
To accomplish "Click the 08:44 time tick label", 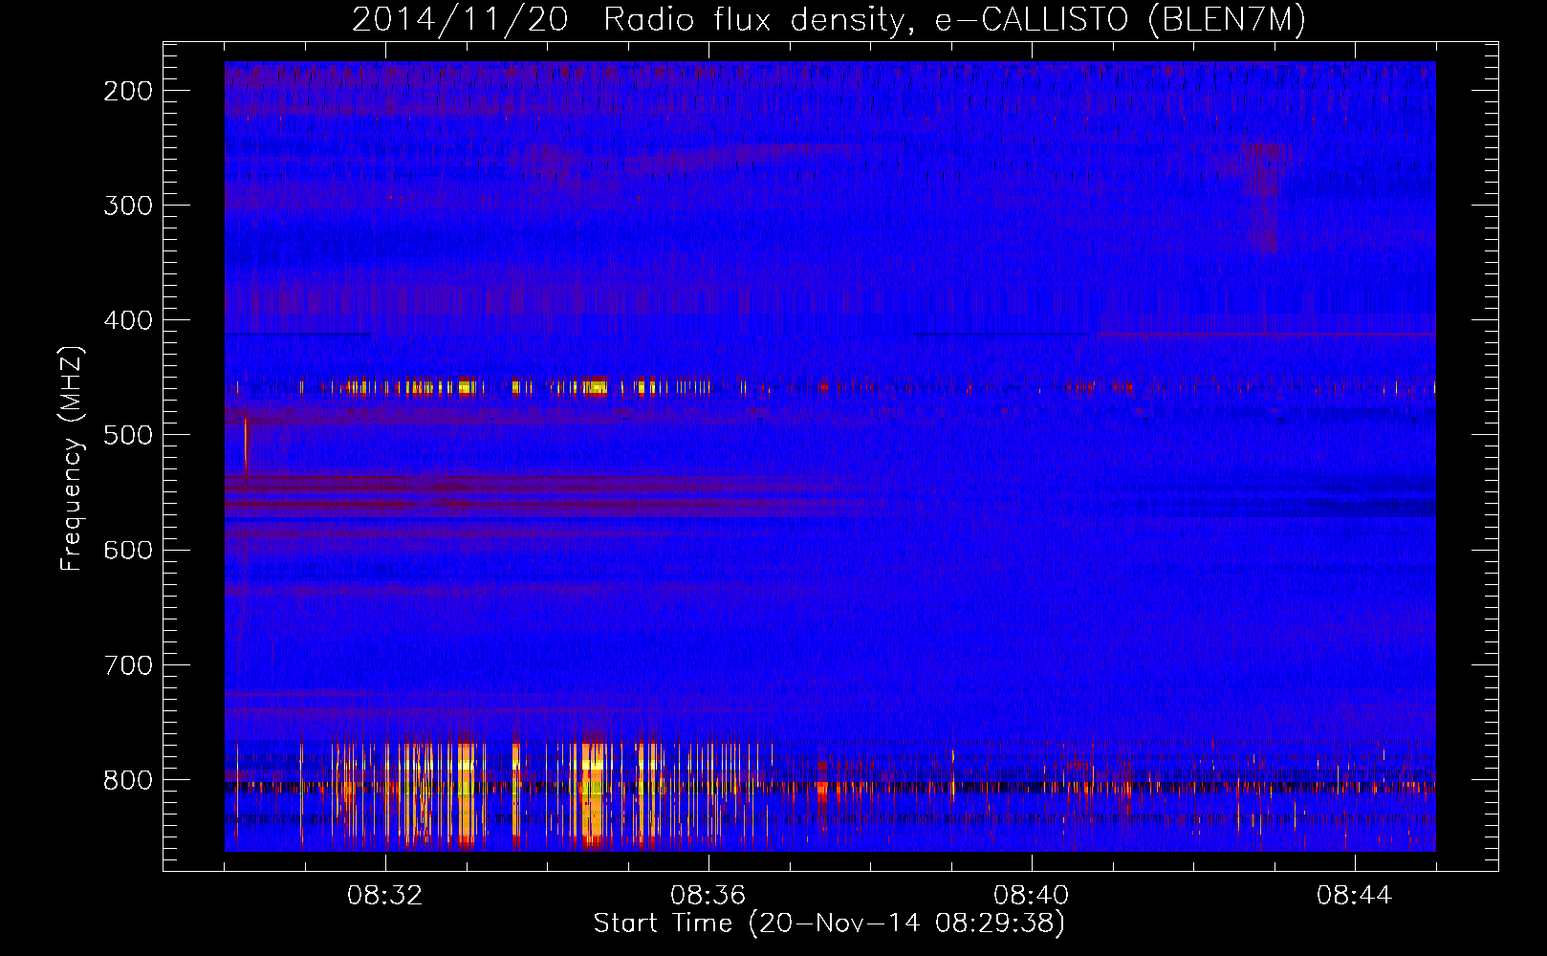I will (x=1354, y=896).
